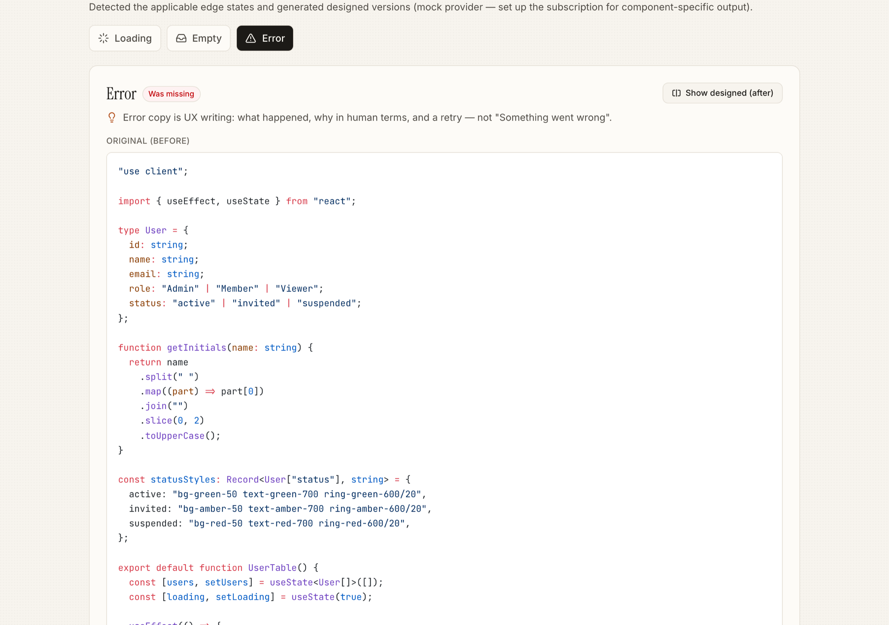The height and width of the screenshot is (625, 889).
Task: Click the const [loading, setLoading] line
Action: tap(250, 597)
